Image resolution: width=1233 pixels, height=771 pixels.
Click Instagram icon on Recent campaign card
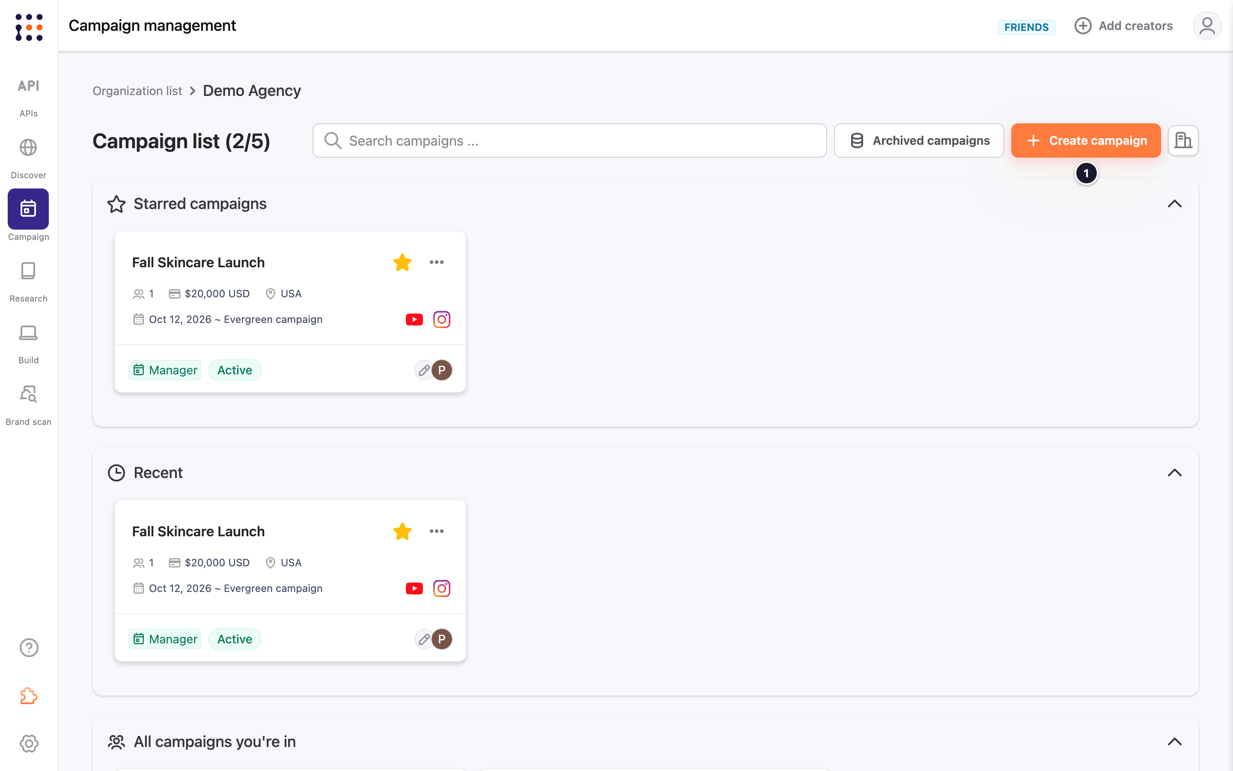(442, 589)
